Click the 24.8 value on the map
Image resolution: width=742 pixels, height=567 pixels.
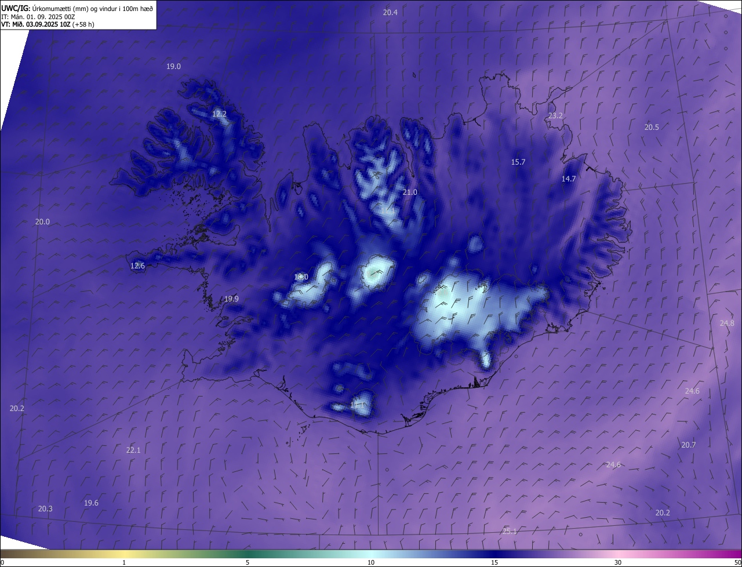point(727,323)
